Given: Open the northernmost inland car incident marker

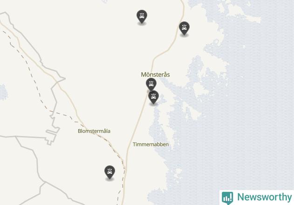Looking at the screenshot, I should point(142,16).
